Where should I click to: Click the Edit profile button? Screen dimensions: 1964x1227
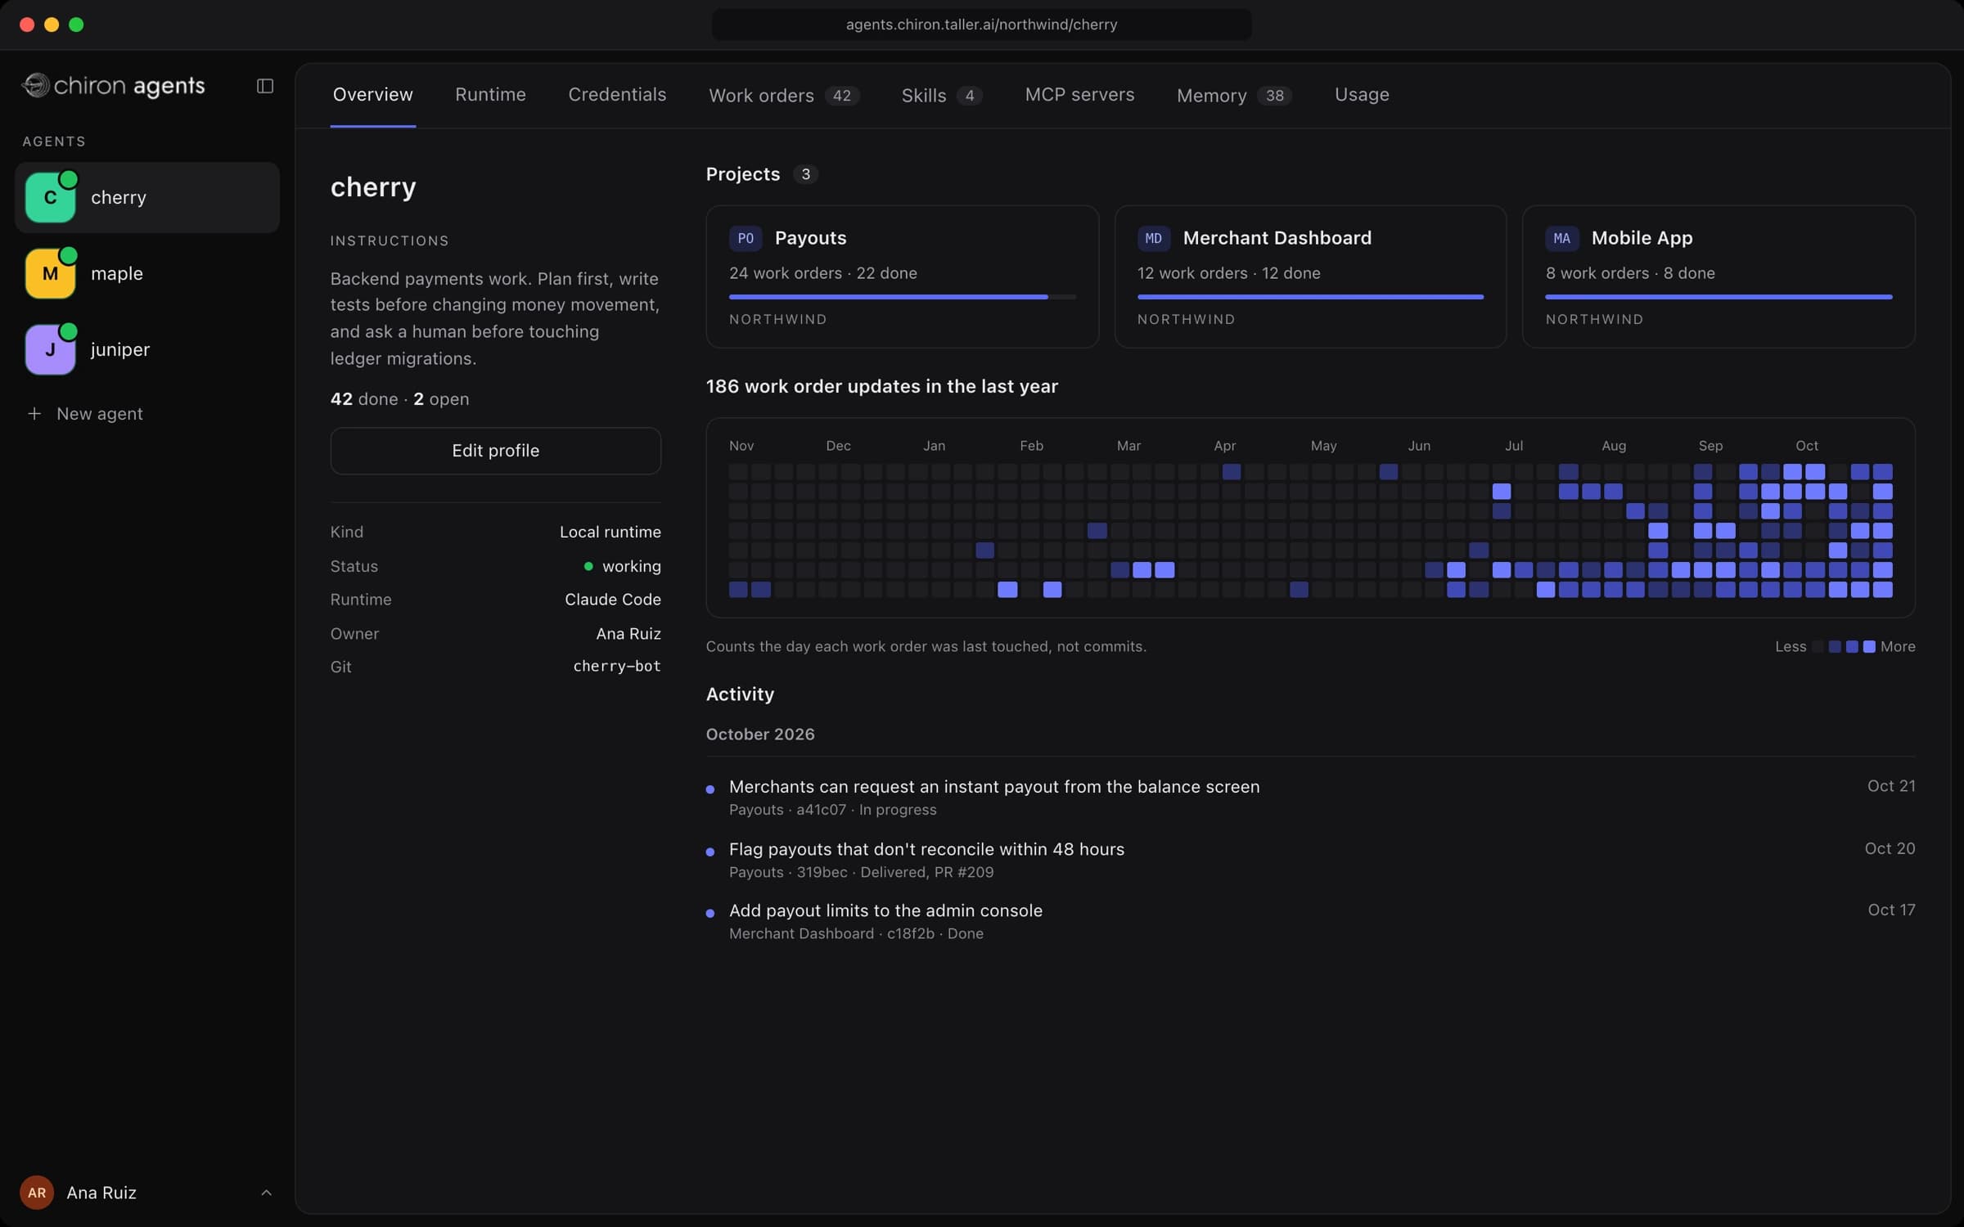[x=495, y=451]
